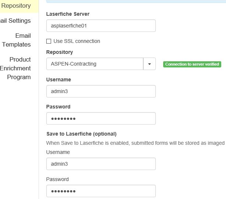Screen dimensions: 226x199
Task: Click the green Connection to server verified badge
Action: point(192,64)
